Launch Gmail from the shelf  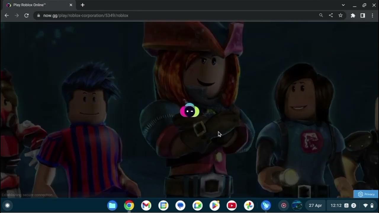tap(146, 205)
